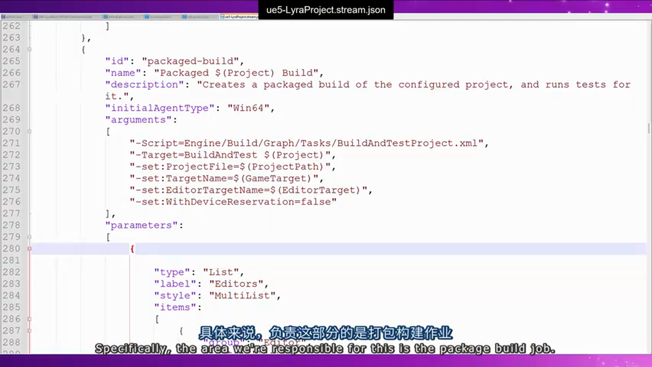The width and height of the screenshot is (652, 367).
Task: Click the file icon on the third file tab
Action: coord(105,16)
